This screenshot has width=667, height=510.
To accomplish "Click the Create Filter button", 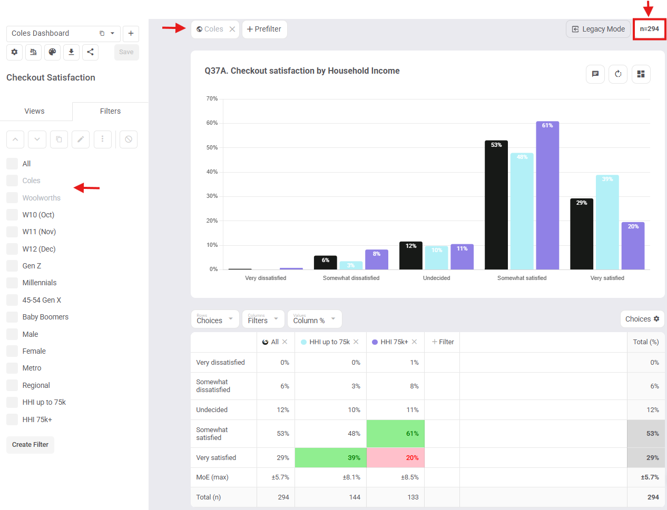I will tap(30, 445).
